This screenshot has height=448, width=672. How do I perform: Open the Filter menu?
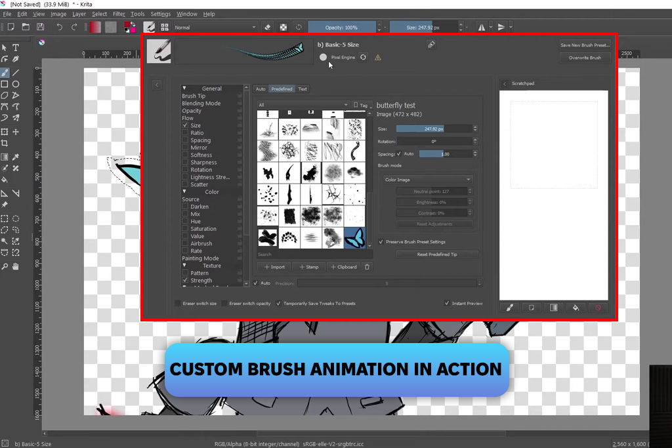[x=119, y=14]
